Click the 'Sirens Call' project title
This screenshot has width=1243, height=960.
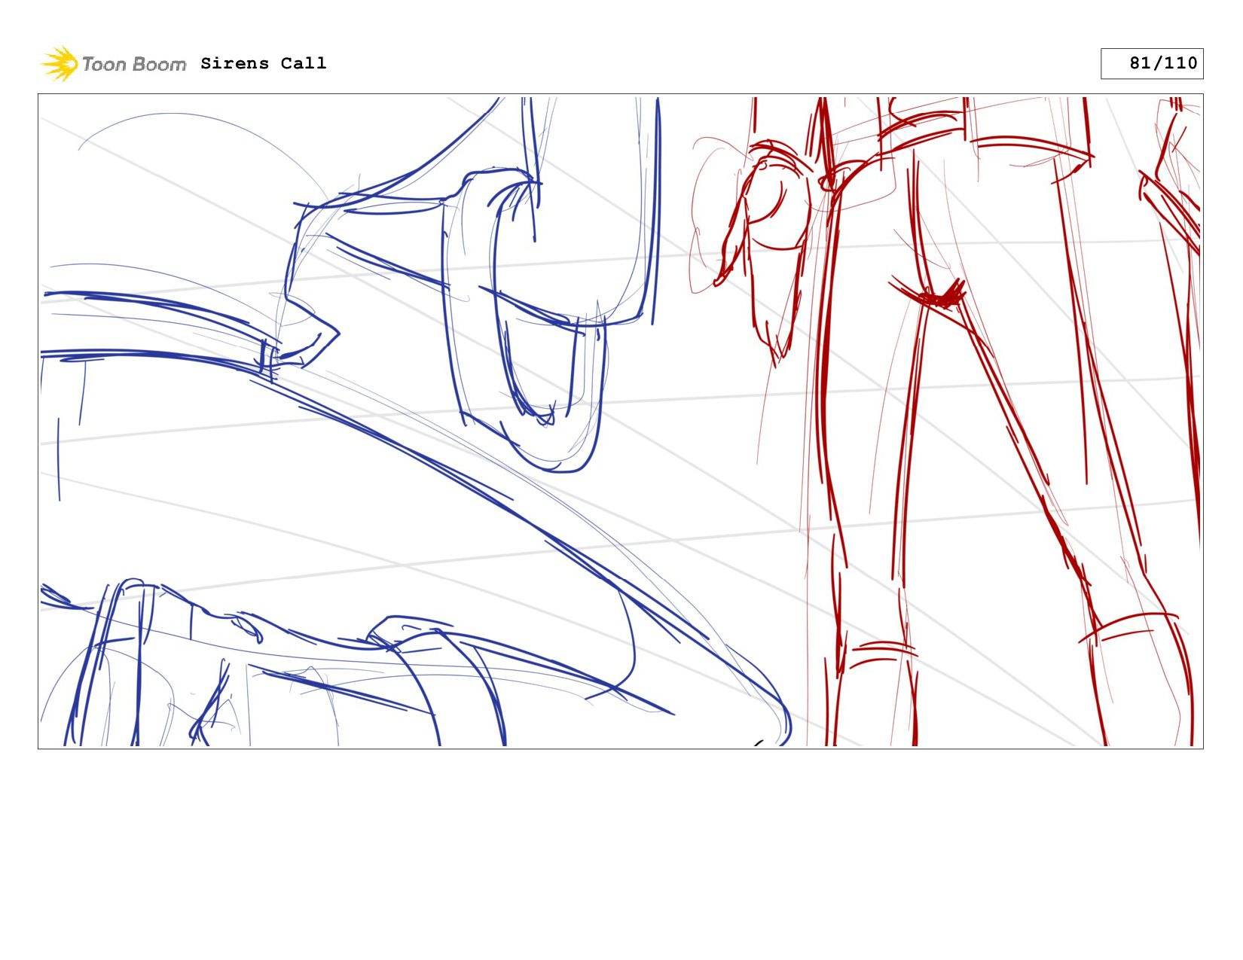point(264,63)
